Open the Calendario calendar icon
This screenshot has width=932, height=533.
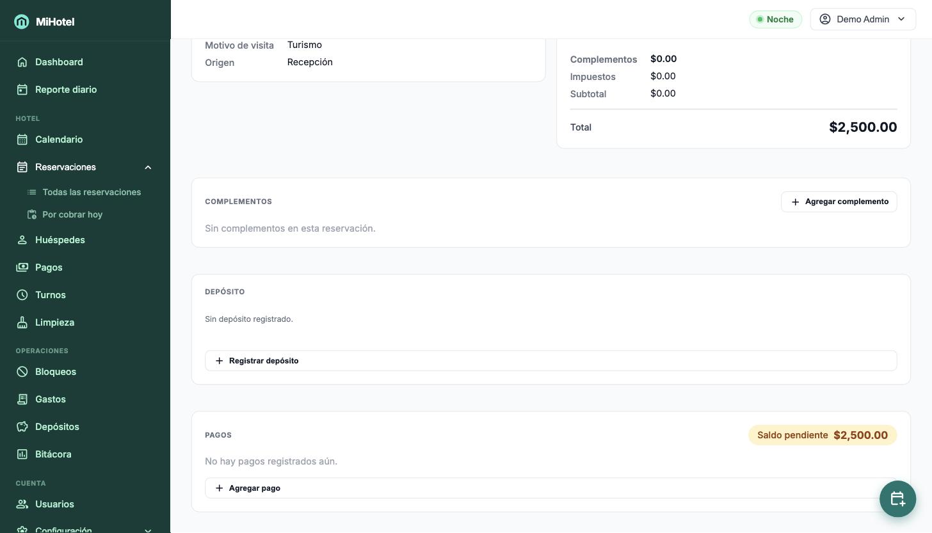tap(22, 139)
